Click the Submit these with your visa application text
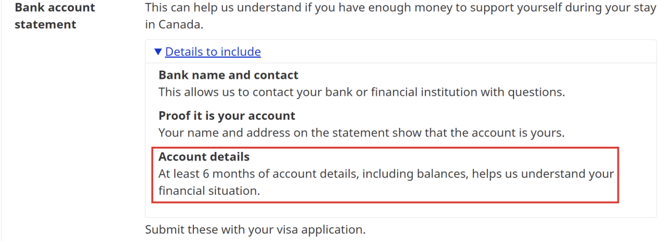This screenshot has height=241, width=665. 256,229
